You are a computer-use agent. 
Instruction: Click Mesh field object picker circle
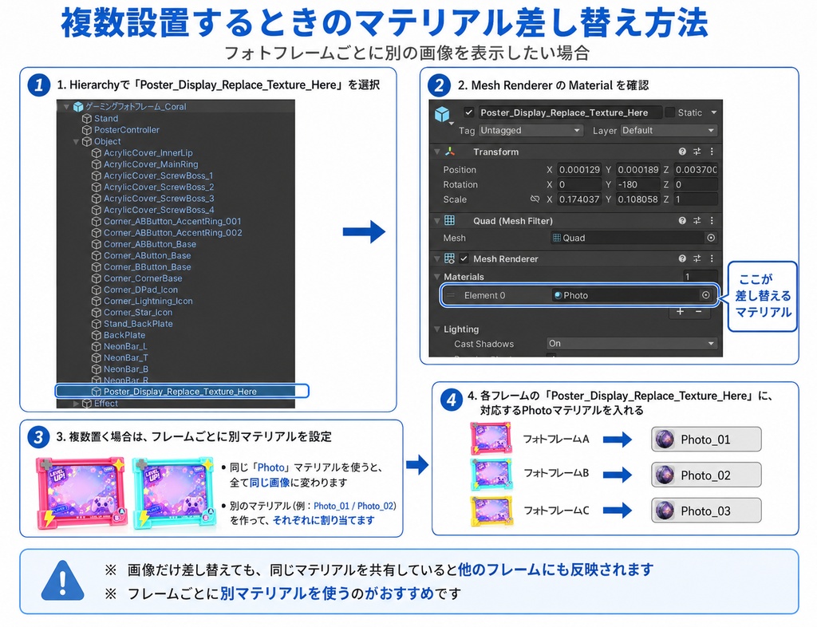coord(711,238)
